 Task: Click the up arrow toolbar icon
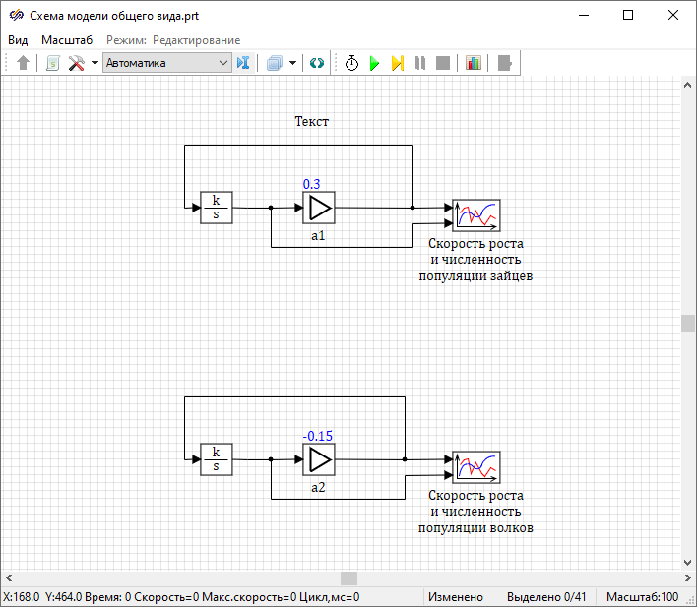pyautogui.click(x=24, y=63)
